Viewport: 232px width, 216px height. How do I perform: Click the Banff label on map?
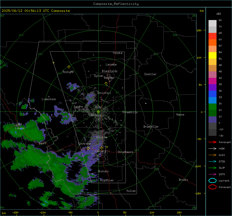click(43, 143)
